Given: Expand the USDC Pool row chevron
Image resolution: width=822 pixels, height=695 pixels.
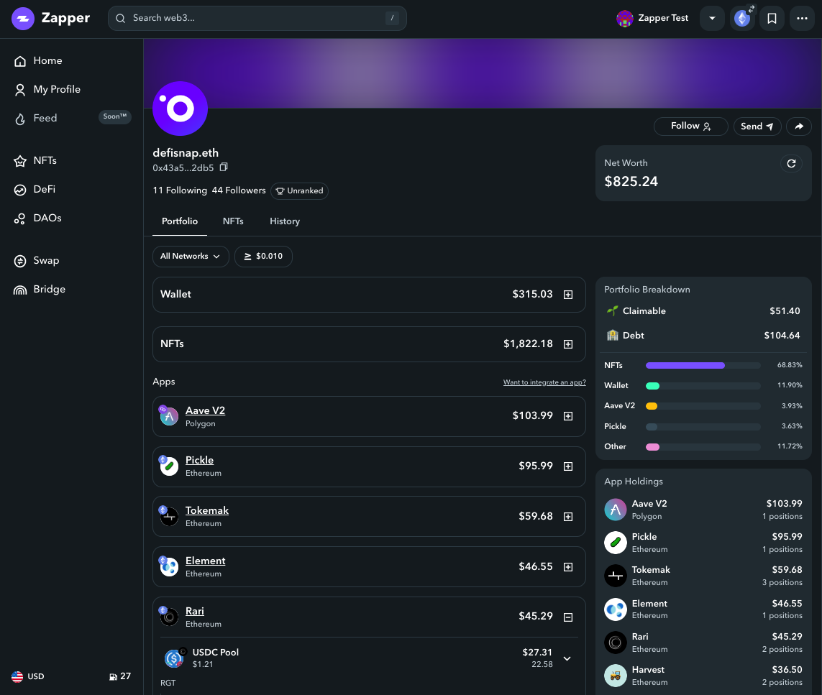Looking at the screenshot, I should click(x=567, y=658).
